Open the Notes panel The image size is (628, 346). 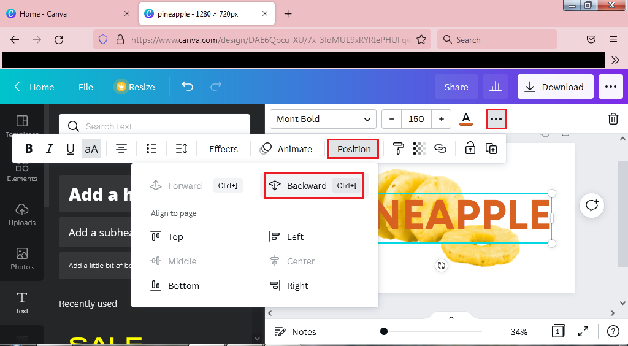(x=296, y=331)
